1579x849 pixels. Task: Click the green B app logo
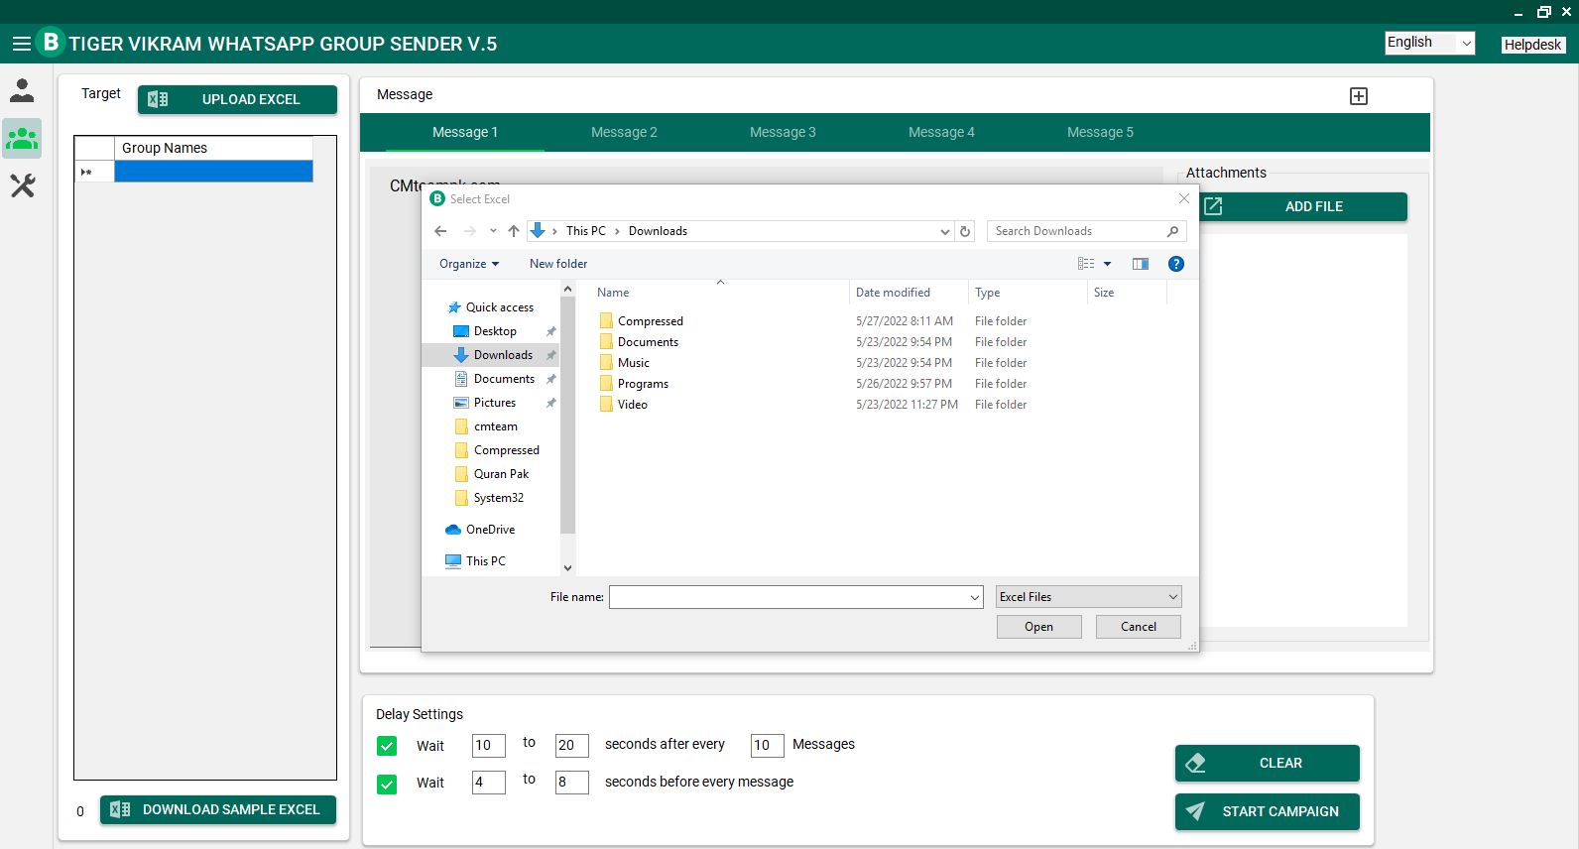click(x=51, y=42)
